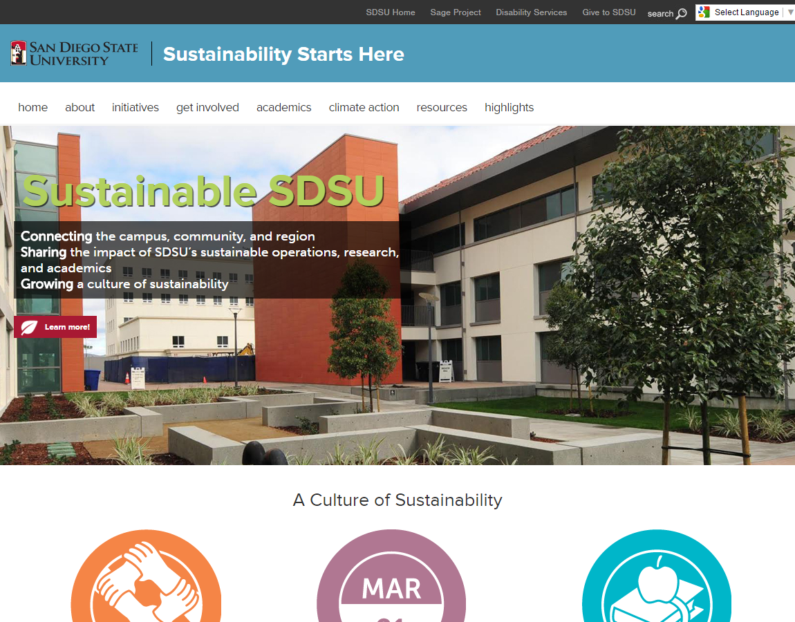Screen dimensions: 795x622
Task: Go to the home menu item
Action: 33,108
